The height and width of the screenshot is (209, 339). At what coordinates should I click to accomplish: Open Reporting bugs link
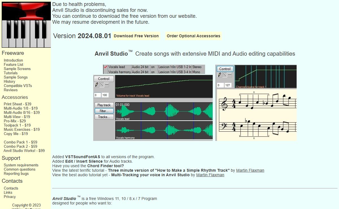pyautogui.click(x=16, y=173)
